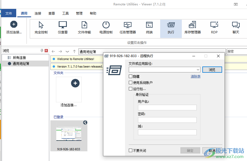Open the Help (帮助) tab
Viewport: 247px width, 161px height.
[93, 13]
